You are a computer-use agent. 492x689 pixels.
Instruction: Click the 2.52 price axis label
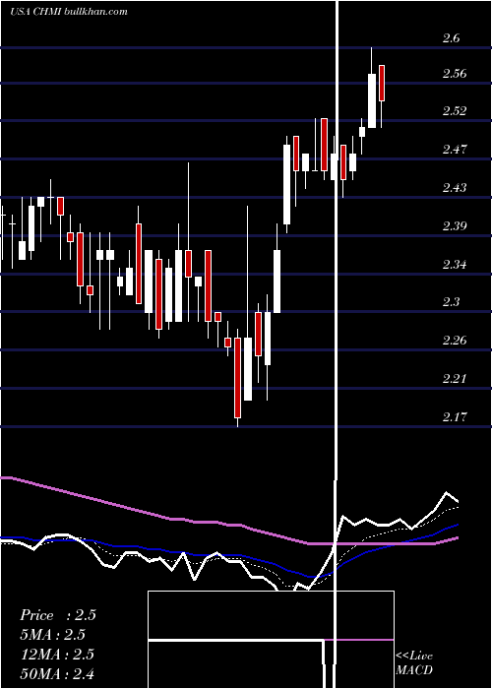tap(455, 111)
